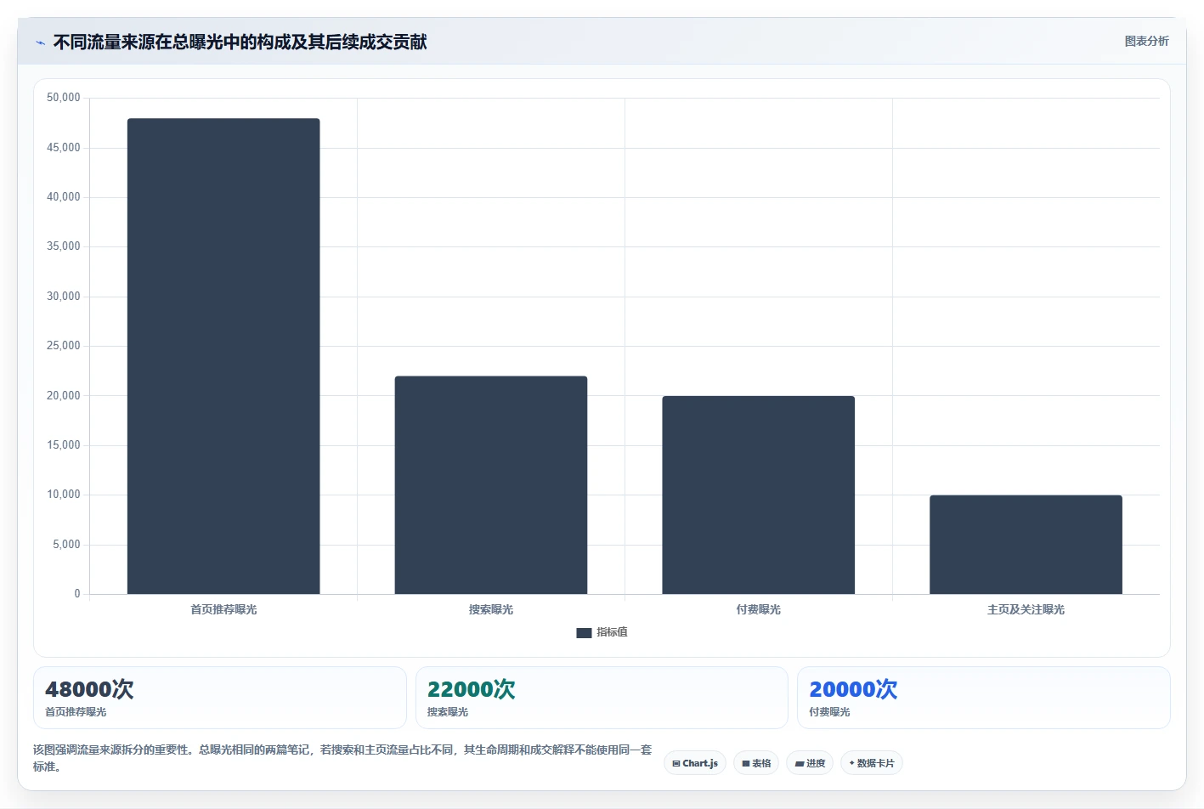Select the 48000次 data card
The width and height of the screenshot is (1204, 809).
click(220, 698)
